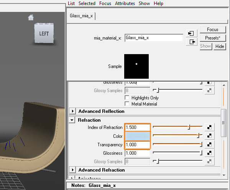Click the Show button

click(205, 46)
